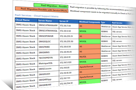Click the MSSQL cell for SMGMBAM
136x90 pixels.
(90, 82)
